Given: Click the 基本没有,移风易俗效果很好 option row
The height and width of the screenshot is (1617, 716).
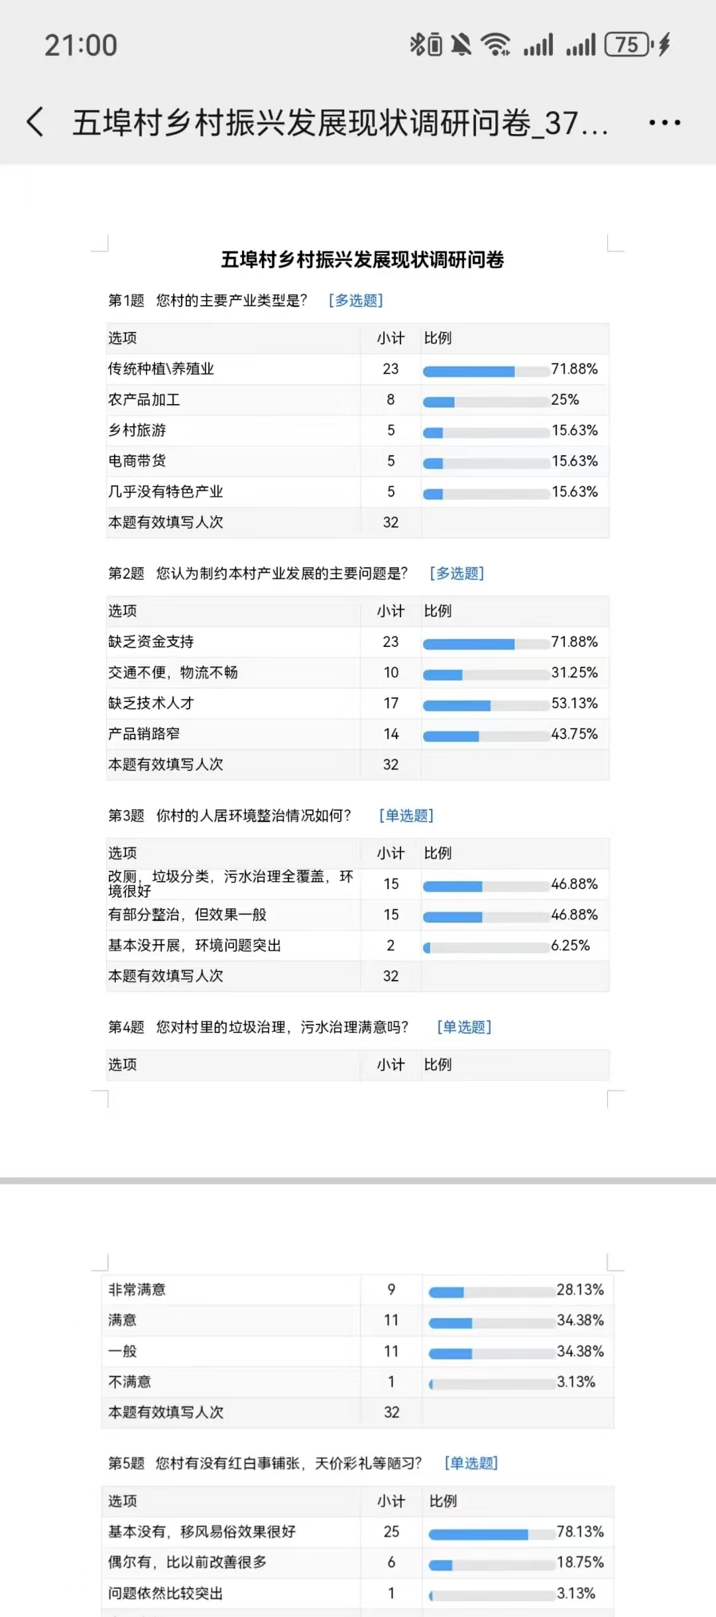Looking at the screenshot, I should [357, 1531].
